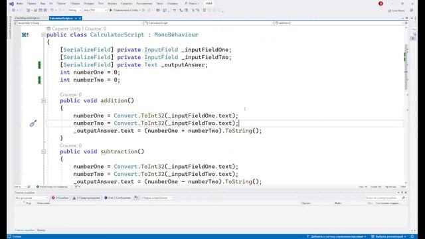Open the addition() member navigation dropdown
The image size is (425, 239).
[x=339, y=23]
